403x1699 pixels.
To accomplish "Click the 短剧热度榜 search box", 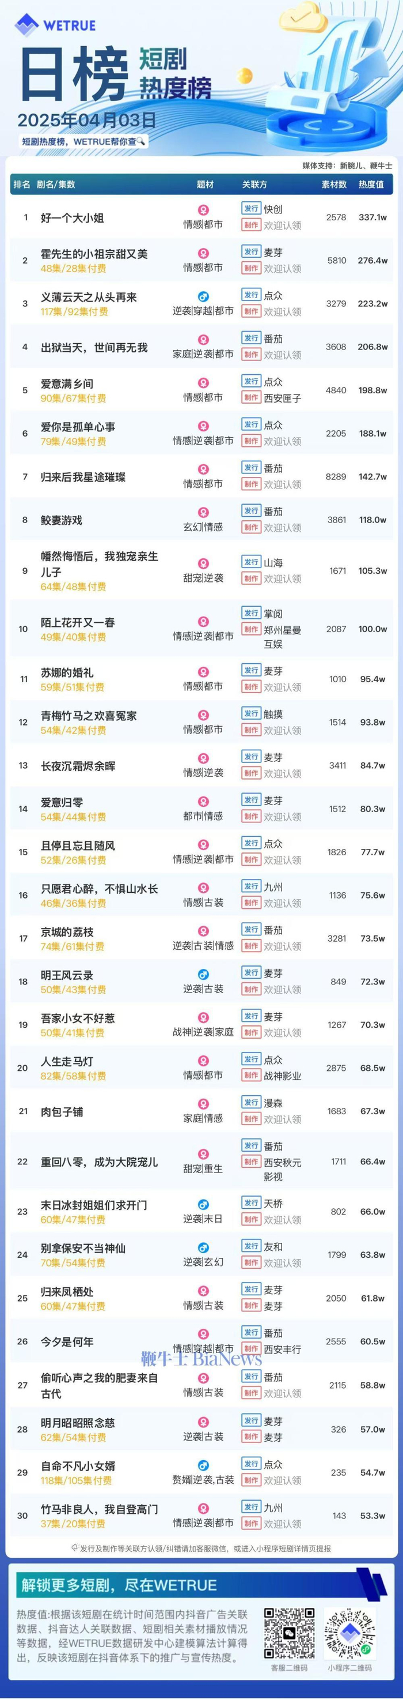I will pos(83,141).
